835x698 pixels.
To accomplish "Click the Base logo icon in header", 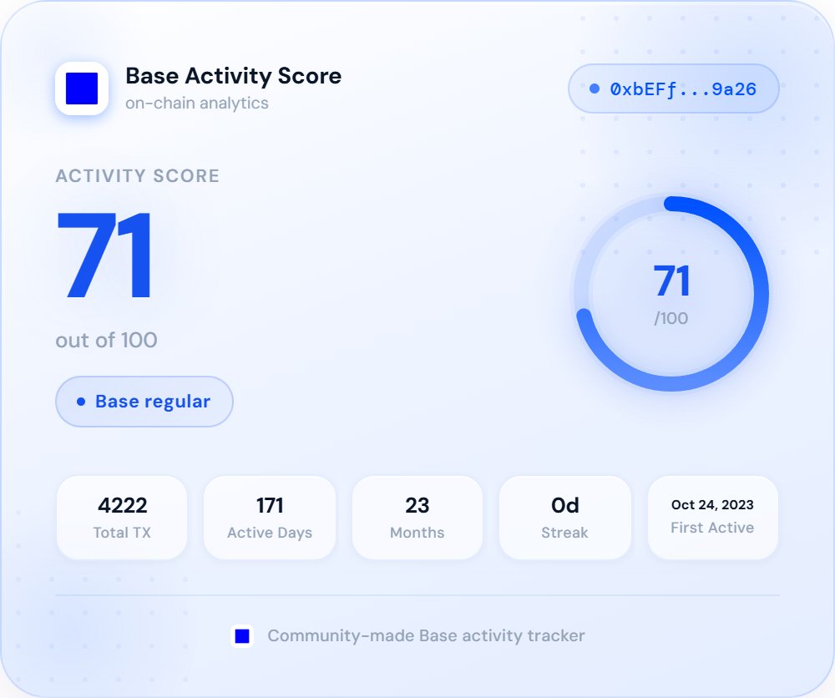I will [82, 89].
